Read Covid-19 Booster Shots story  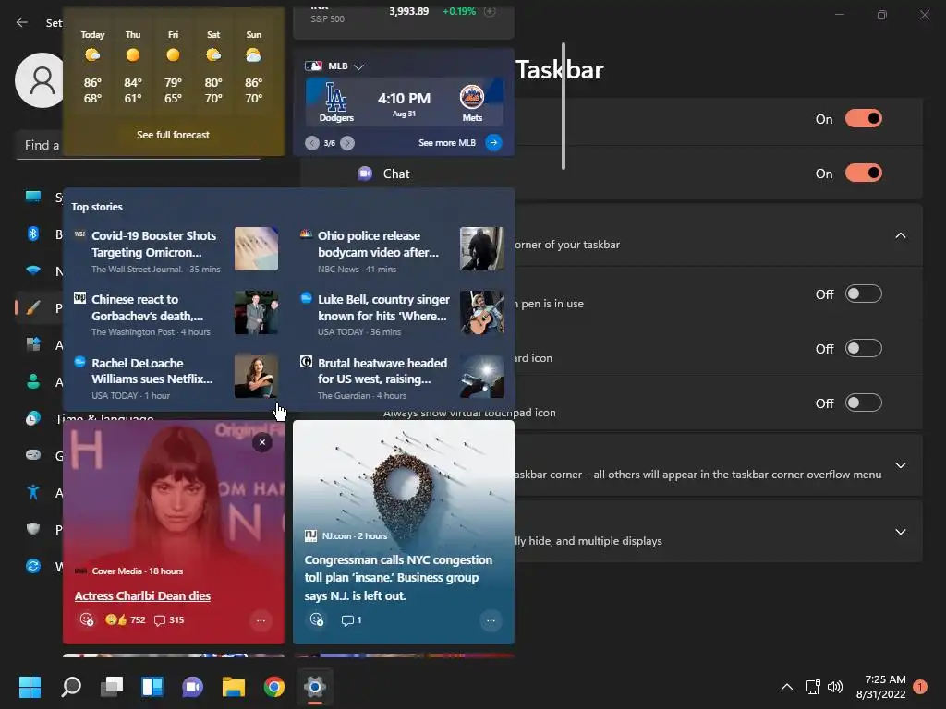pyautogui.click(x=154, y=244)
